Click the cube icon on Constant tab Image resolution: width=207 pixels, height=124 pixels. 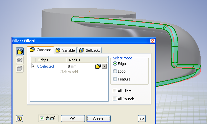point(32,49)
